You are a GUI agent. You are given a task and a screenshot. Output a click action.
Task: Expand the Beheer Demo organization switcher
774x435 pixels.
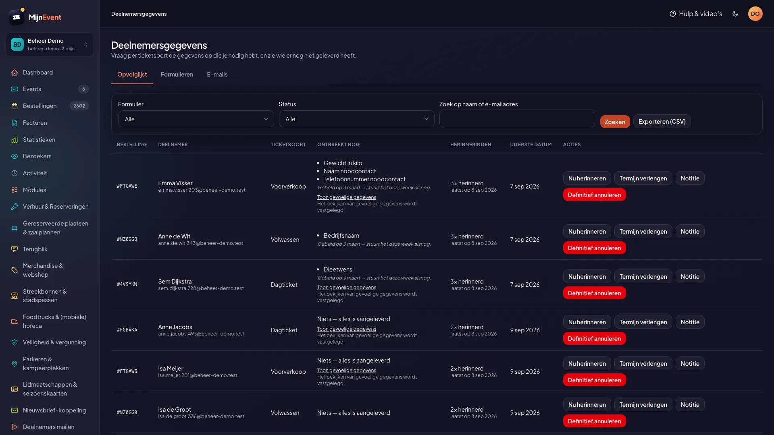50,44
